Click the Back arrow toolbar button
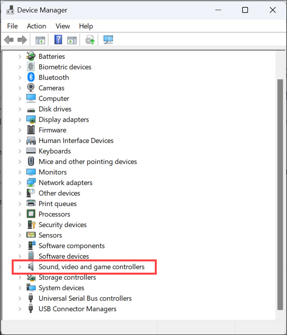Image resolution: width=287 pixels, height=335 pixels. [x=9, y=40]
